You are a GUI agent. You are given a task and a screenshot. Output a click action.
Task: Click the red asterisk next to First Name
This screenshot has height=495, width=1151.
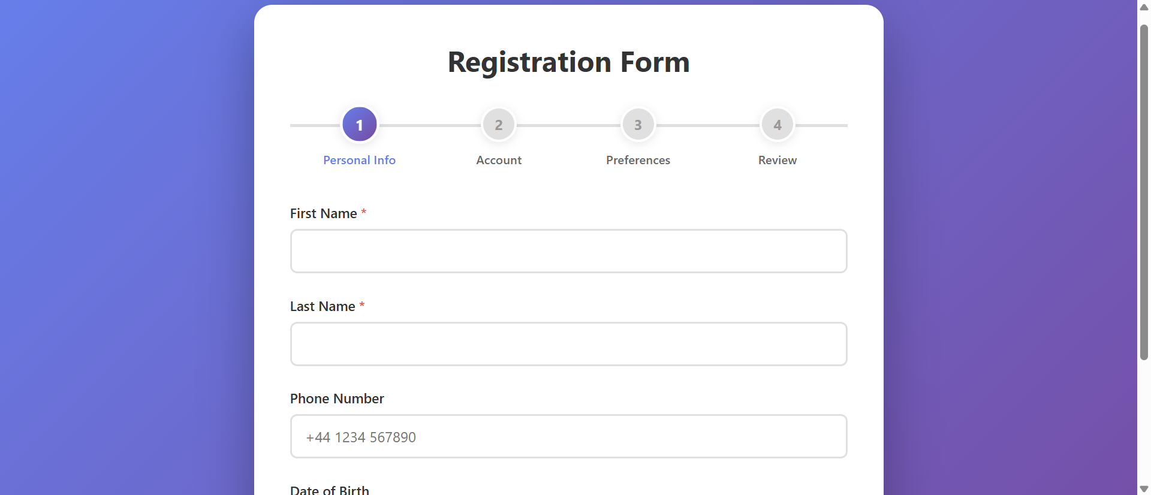[x=363, y=212]
